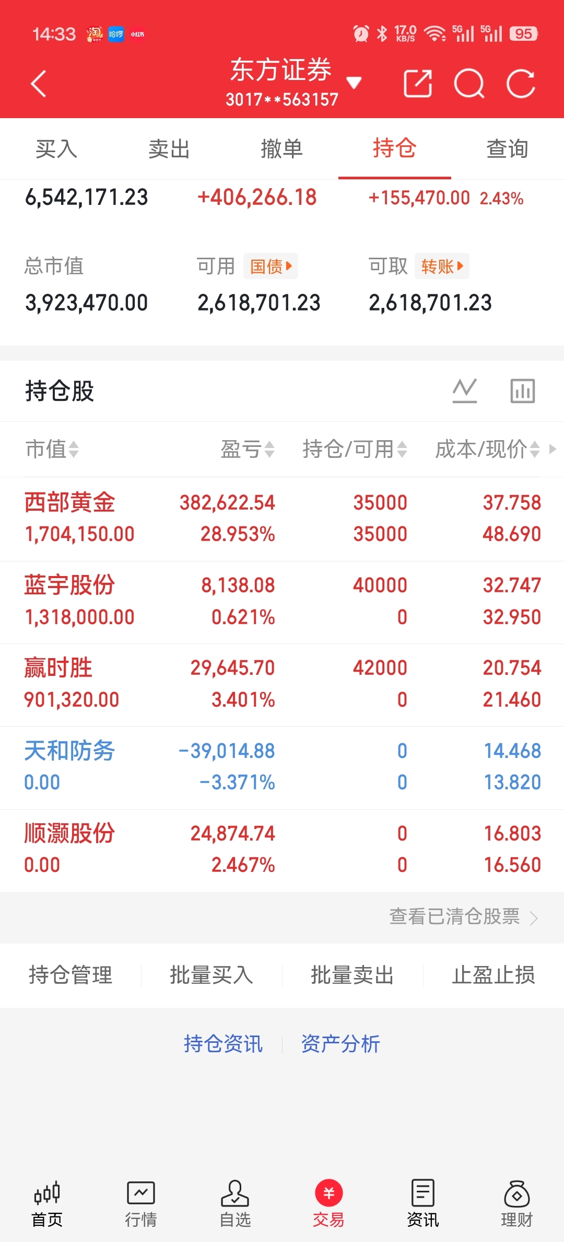Image resolution: width=564 pixels, height=1242 pixels.
Task: Tap the 转账 transfer button
Action: (442, 267)
